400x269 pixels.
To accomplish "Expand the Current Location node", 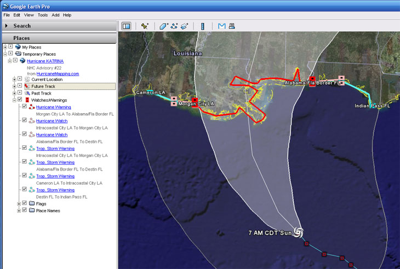I will 14,80.
